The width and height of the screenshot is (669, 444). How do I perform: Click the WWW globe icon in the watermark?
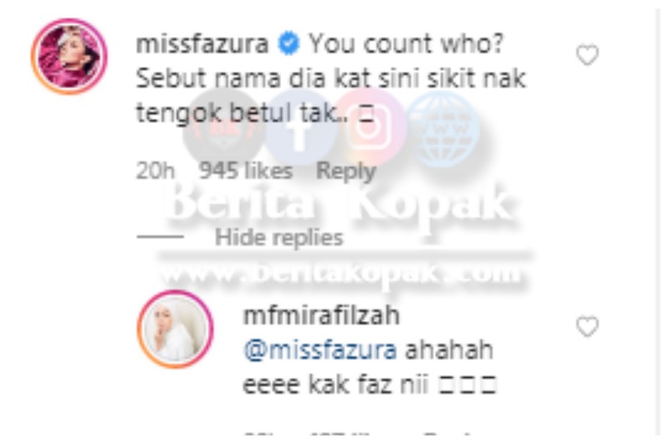click(444, 129)
